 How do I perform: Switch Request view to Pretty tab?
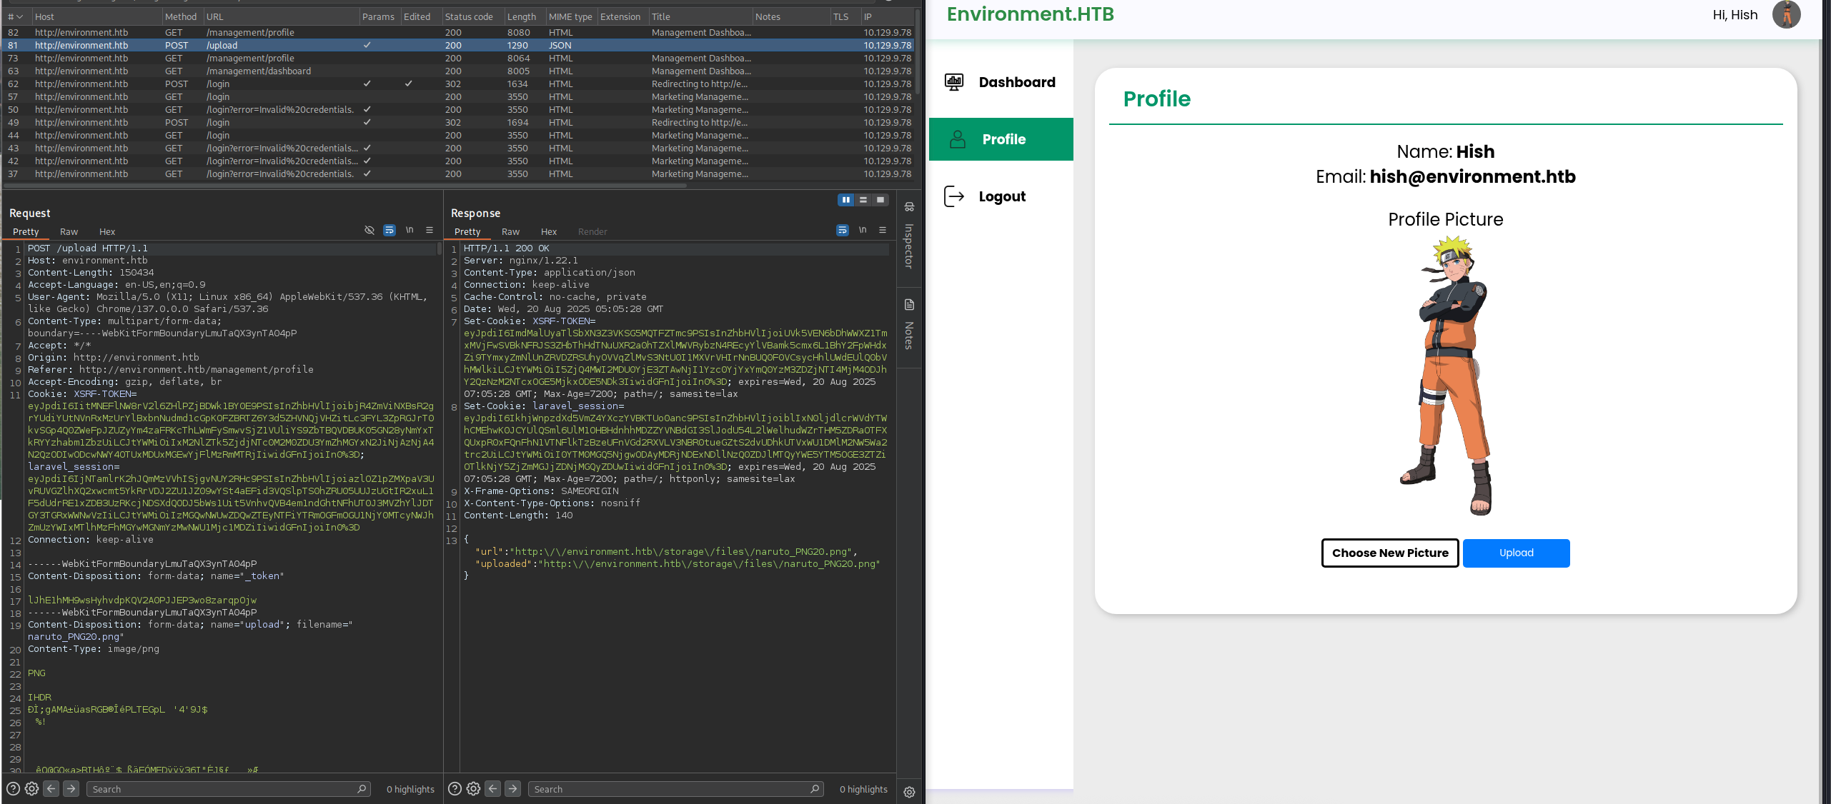tap(26, 231)
